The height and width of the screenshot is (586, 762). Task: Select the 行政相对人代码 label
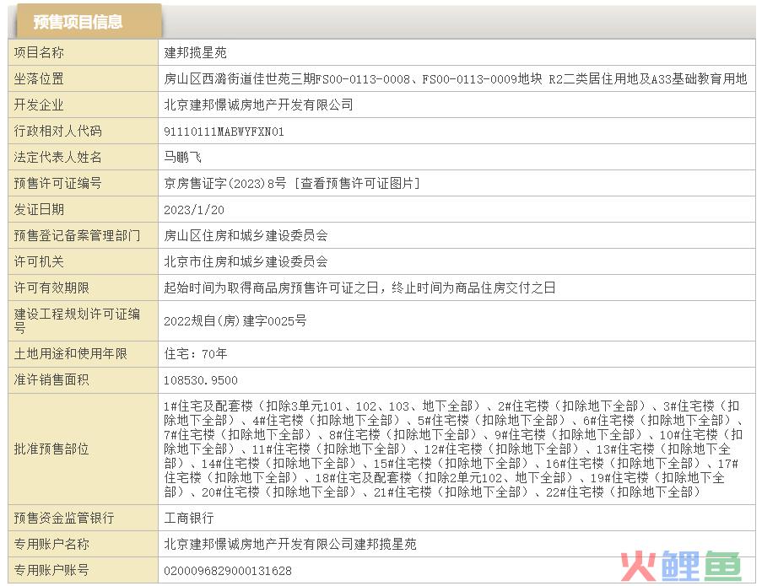click(58, 131)
